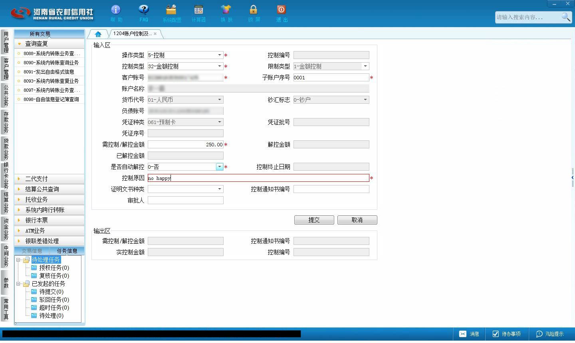Click the 提交 submit button
Screen dimensions: 575x343
314,220
